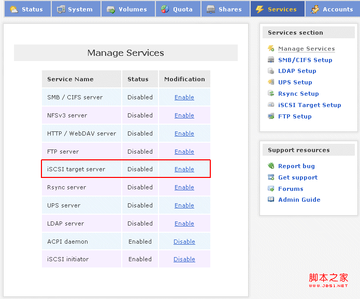Enable the SMB / CIFS server
This screenshot has height=299, width=360.
[x=184, y=97]
